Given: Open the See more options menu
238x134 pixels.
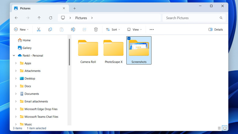Looking at the screenshot, I should [x=152, y=30].
